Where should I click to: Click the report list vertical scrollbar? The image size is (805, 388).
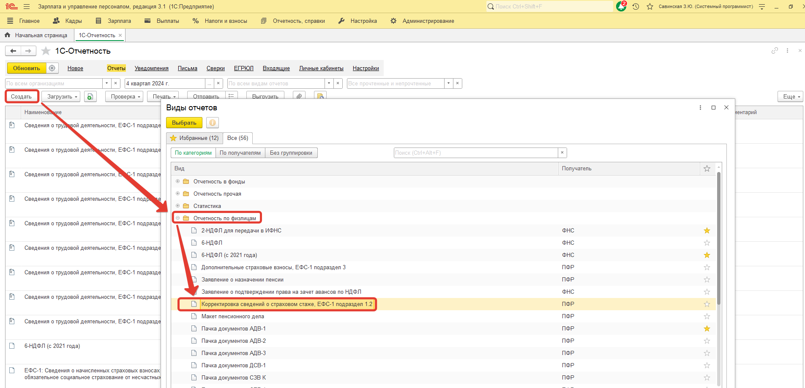click(718, 237)
